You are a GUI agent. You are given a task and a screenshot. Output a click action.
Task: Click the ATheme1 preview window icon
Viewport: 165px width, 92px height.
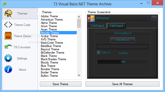[91, 19]
